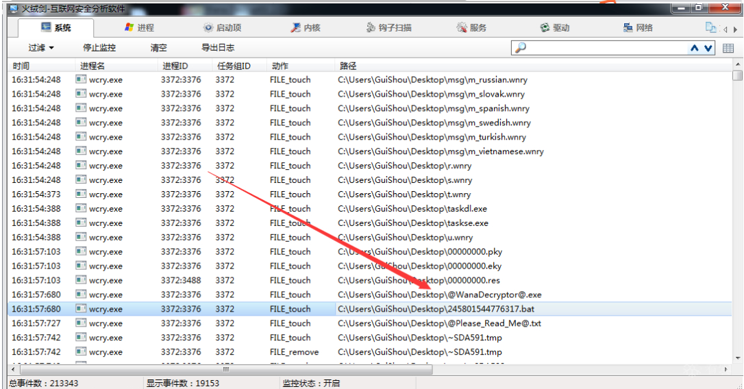This screenshot has width=744, height=389.
Task: Jump to previous search match with the up arrow
Action: pos(695,48)
